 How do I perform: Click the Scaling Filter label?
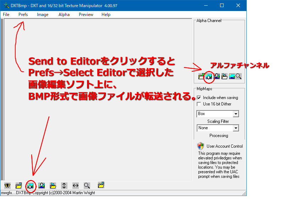[x=218, y=121]
